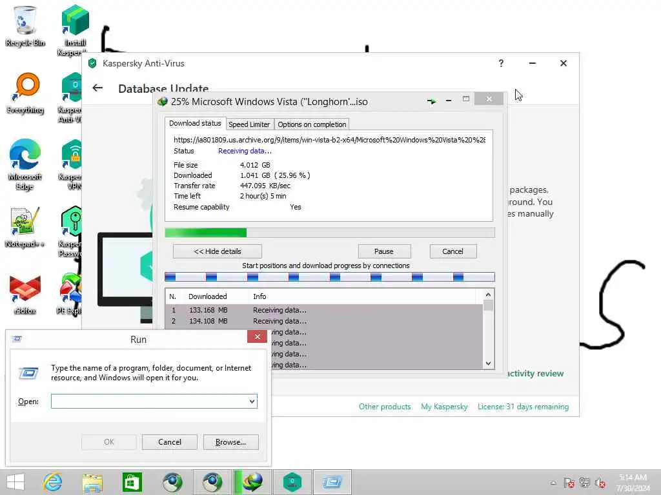The width and height of the screenshot is (661, 495).
Task: Open the Options on completion tab
Action: [x=312, y=124]
